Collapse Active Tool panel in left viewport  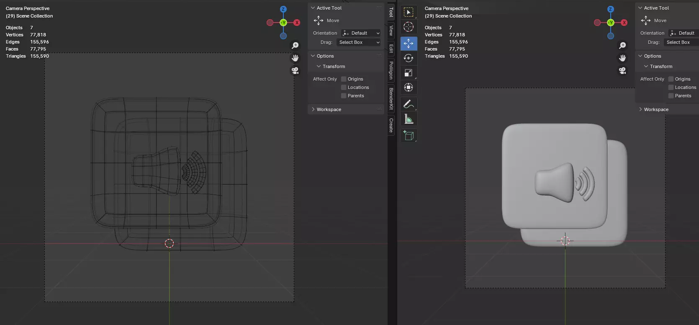pos(313,8)
